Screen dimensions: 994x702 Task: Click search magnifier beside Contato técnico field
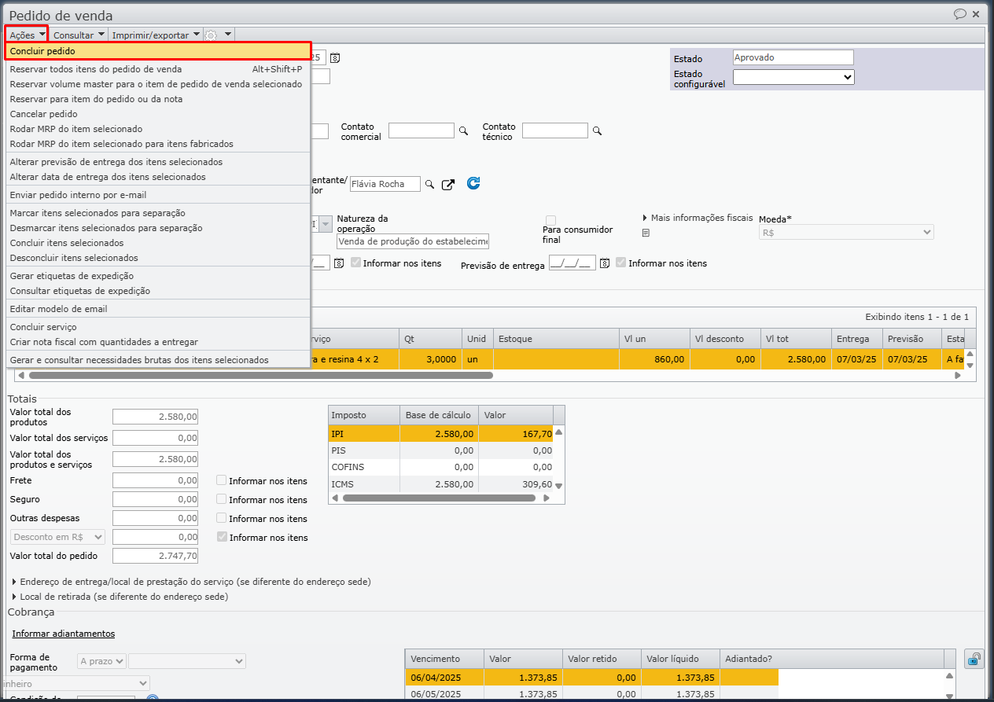[x=598, y=131]
